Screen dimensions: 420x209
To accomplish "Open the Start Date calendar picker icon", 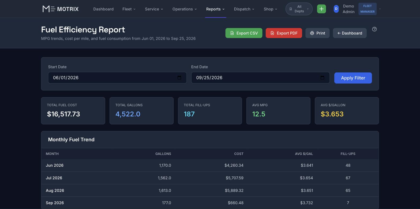I will click(179, 78).
